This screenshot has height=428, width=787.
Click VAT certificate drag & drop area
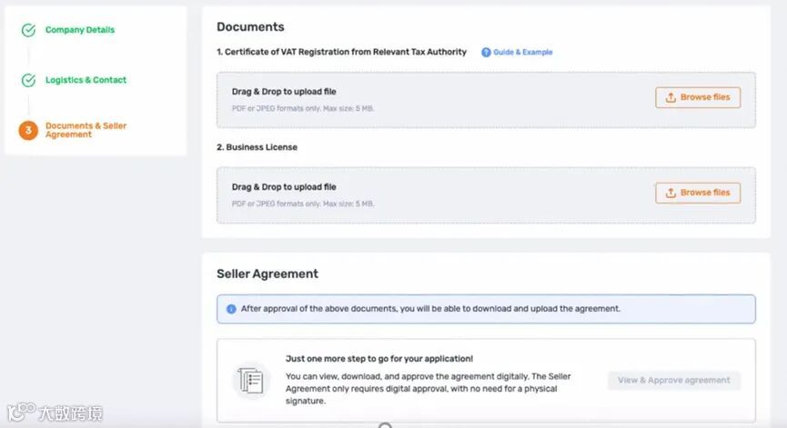coord(486,100)
